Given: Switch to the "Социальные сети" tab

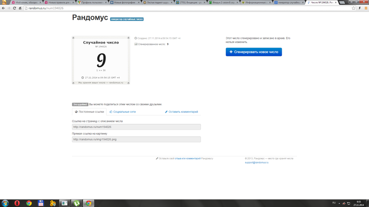Looking at the screenshot, I should pos(122,112).
